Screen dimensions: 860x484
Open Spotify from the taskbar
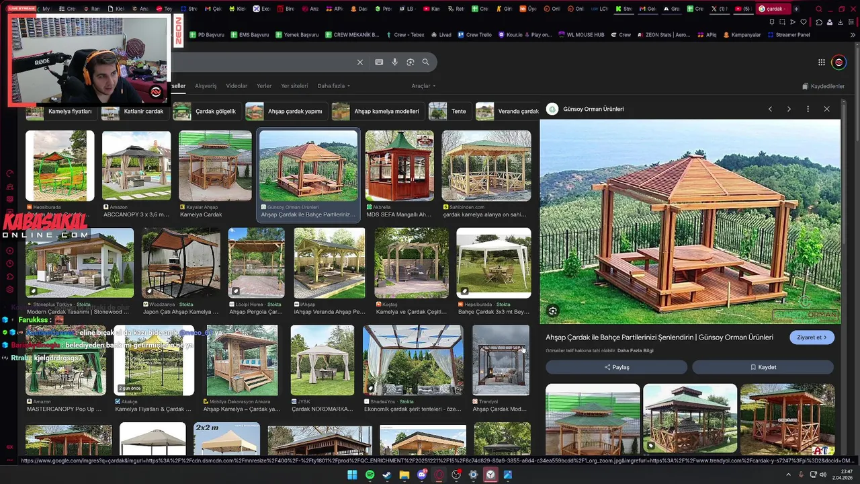tap(370, 475)
